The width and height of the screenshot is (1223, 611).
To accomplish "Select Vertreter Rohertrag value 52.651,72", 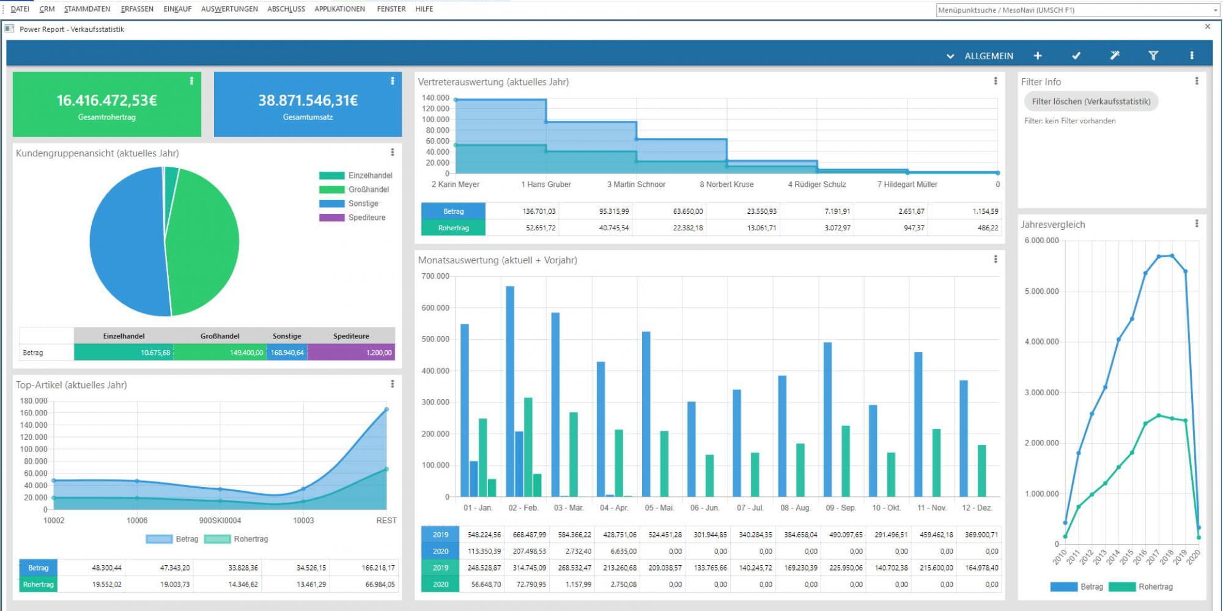I will (x=541, y=228).
